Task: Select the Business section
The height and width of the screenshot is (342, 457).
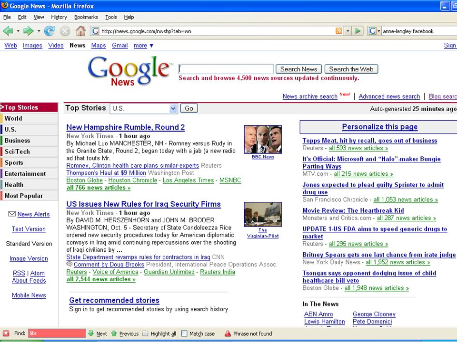Action: (x=29, y=141)
